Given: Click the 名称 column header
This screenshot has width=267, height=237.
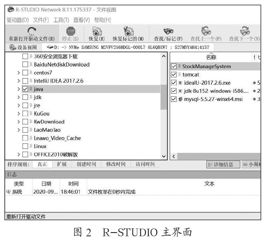Looking at the screenshot, I should point(211,57).
